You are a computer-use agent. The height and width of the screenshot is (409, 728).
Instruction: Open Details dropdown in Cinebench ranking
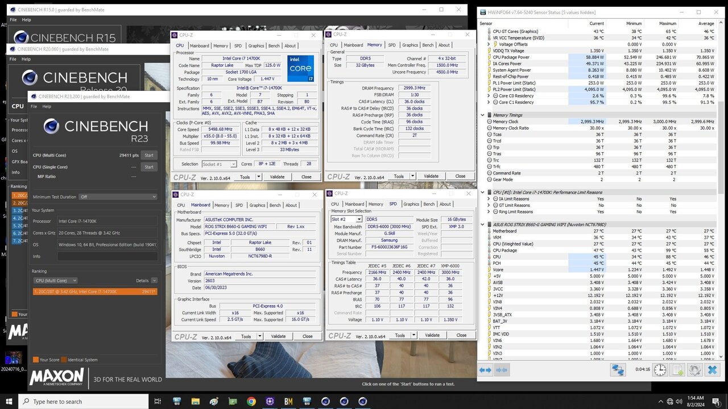pyautogui.click(x=154, y=281)
